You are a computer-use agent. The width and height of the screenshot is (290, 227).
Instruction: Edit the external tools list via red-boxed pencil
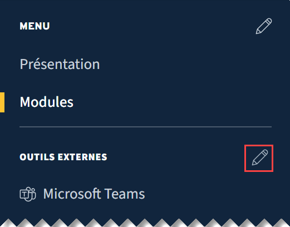tap(260, 157)
